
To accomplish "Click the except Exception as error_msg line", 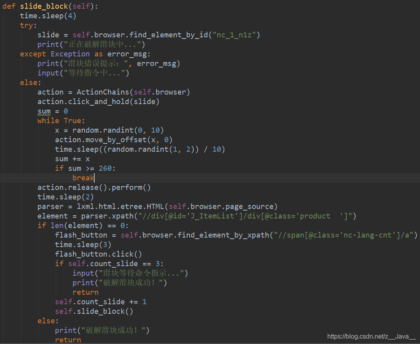I will tap(85, 54).
